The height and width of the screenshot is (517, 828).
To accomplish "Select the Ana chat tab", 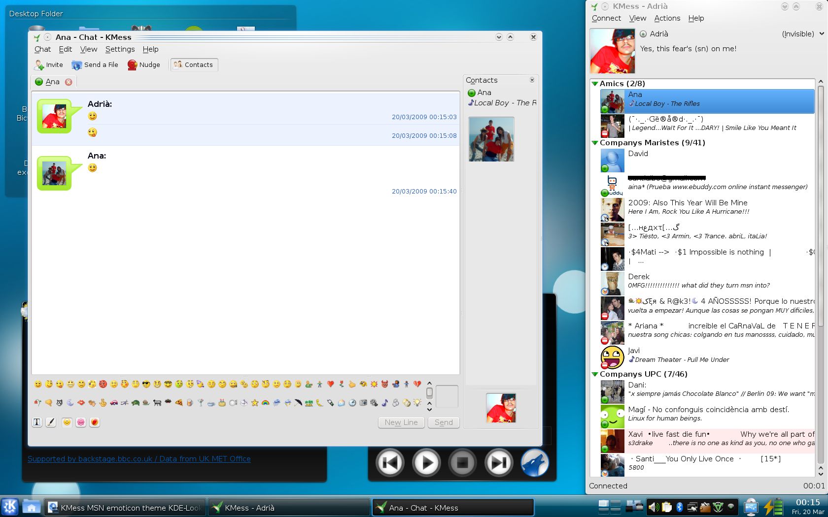I will coord(53,82).
